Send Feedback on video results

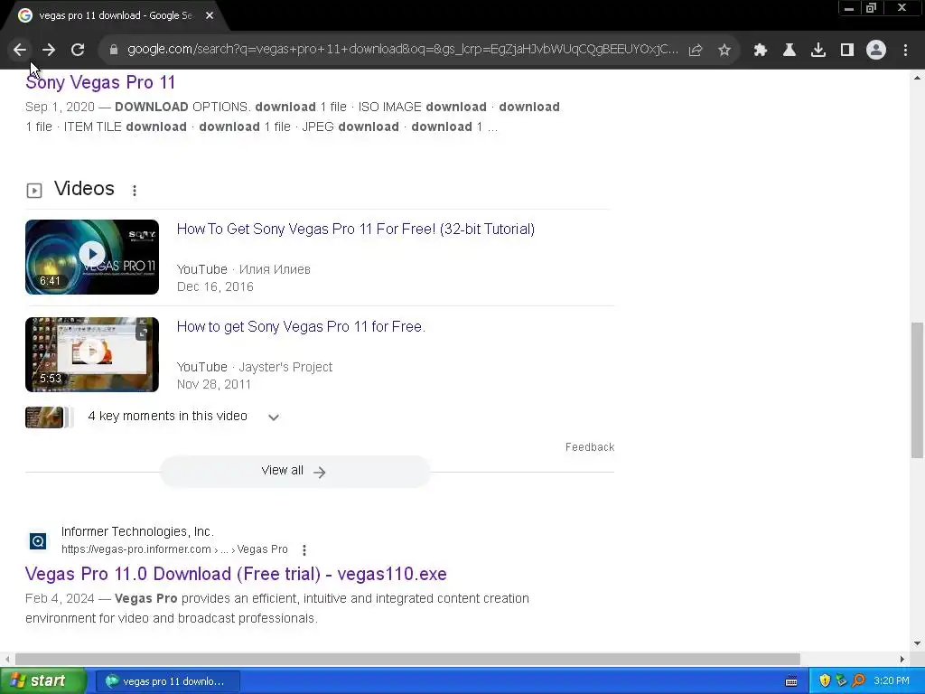590,446
